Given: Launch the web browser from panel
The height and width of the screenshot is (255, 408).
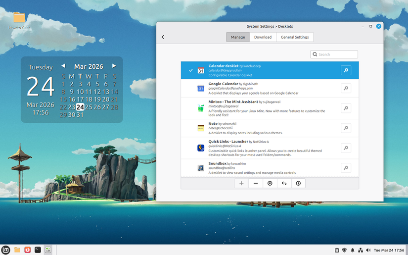Looking at the screenshot, I should 27,250.
